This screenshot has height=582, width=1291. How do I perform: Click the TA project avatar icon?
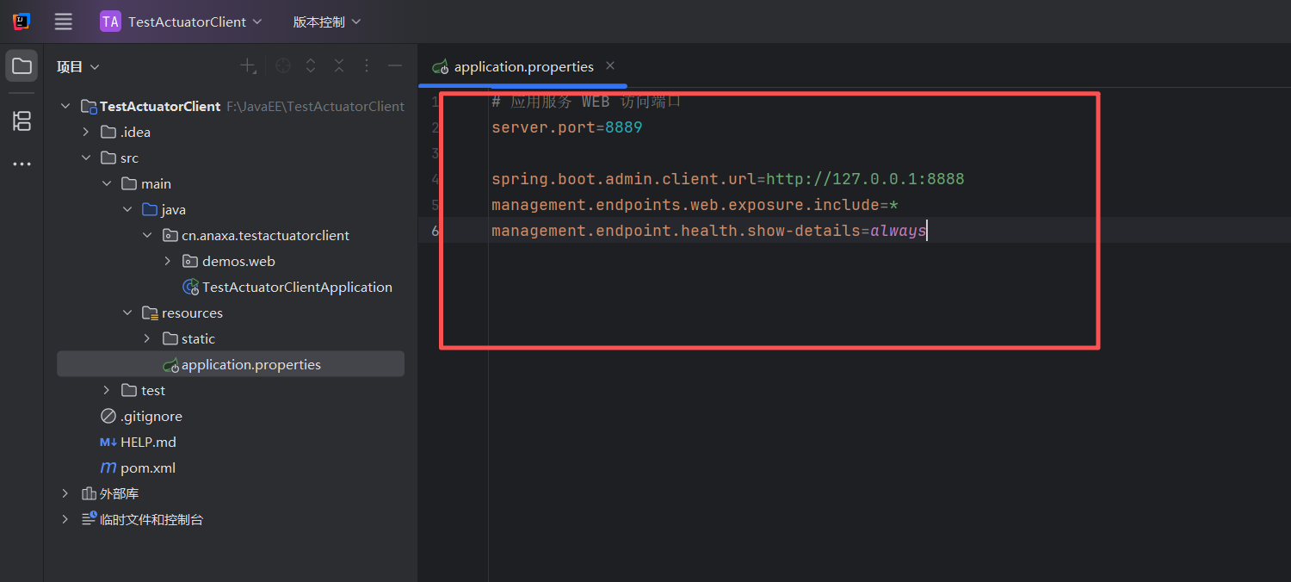click(x=110, y=22)
